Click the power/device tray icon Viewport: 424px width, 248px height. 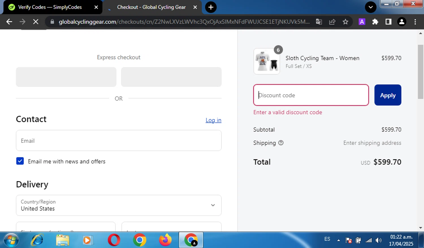pyautogui.click(x=358, y=240)
